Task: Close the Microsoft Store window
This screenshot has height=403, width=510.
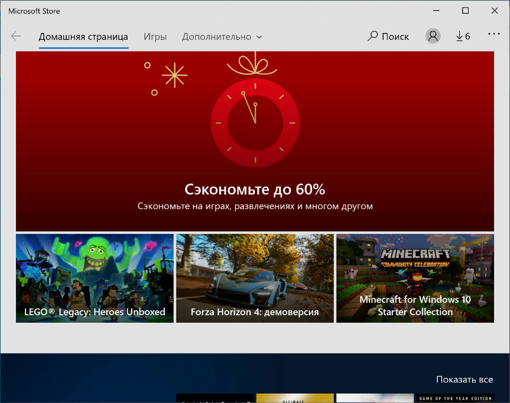Action: tap(495, 11)
